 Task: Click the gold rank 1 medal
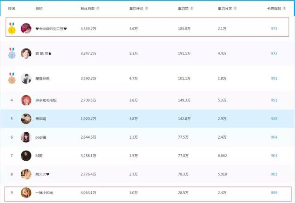[x=12, y=28]
